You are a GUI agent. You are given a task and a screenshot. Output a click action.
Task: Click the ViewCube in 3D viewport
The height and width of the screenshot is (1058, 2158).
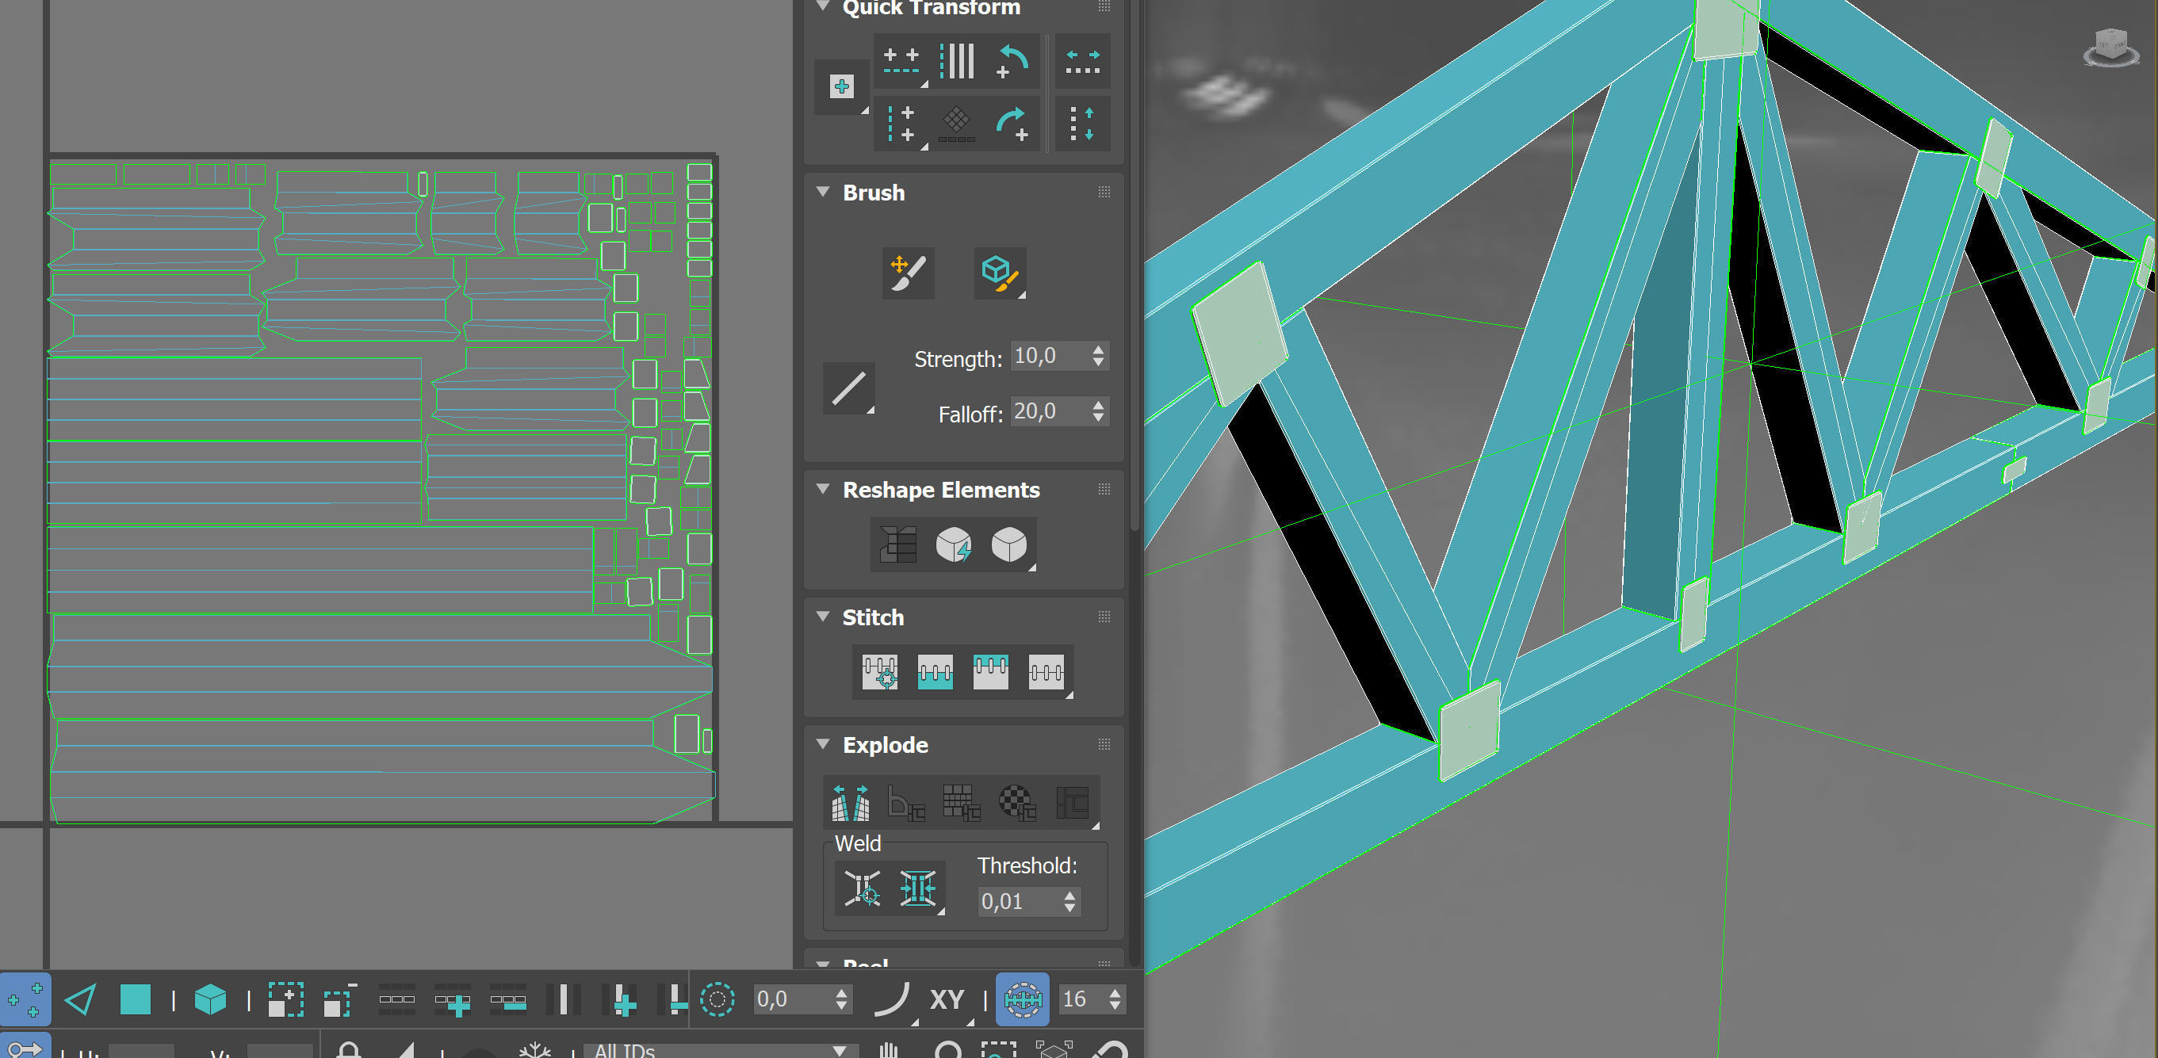click(x=2111, y=47)
